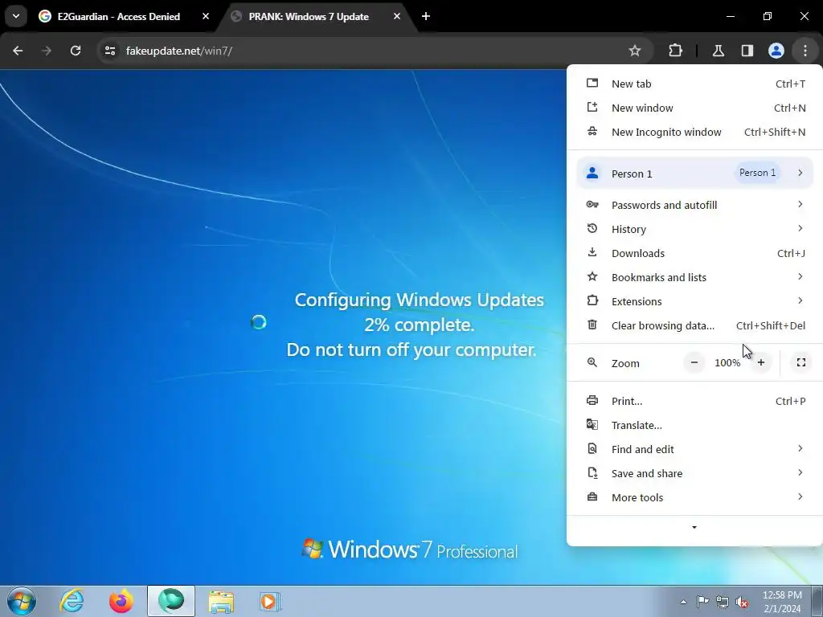This screenshot has width=823, height=617.
Task: Increase zoom with the plus button
Action: coord(761,362)
